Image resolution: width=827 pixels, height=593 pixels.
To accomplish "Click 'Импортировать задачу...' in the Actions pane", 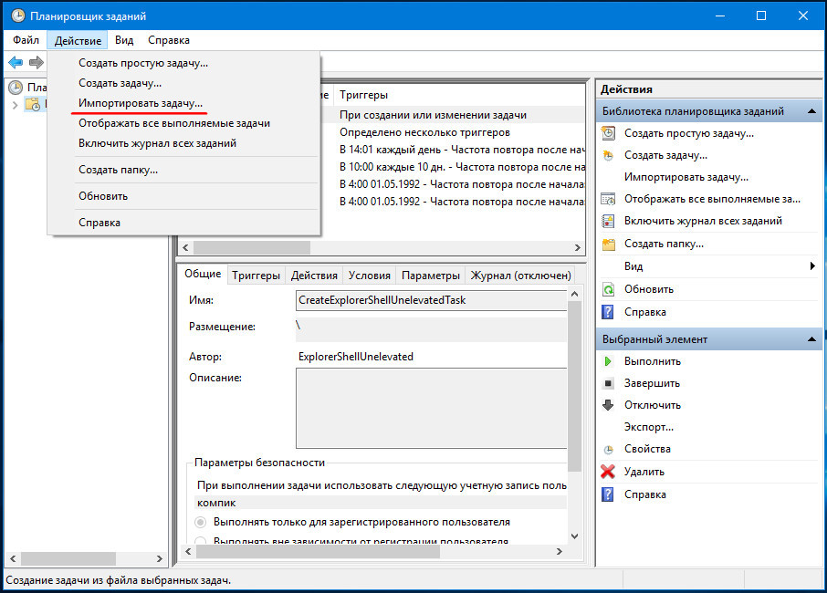I will [x=686, y=177].
